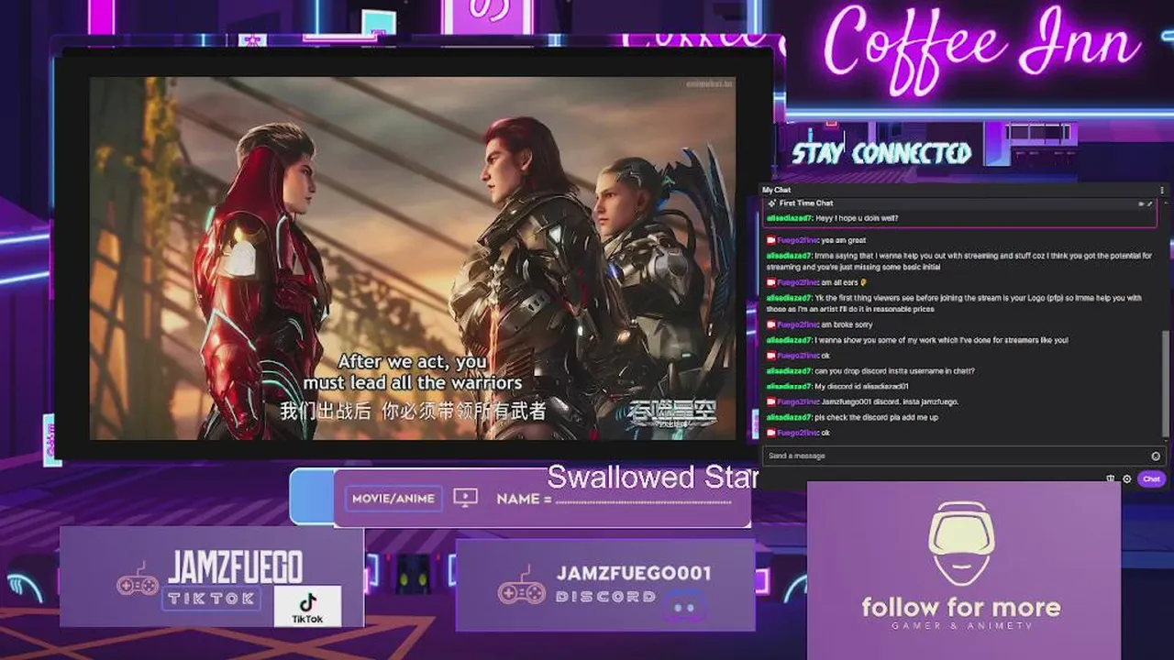Open the My Chat options kebab menu
Viewport: 1174px width, 660px height.
[1162, 190]
